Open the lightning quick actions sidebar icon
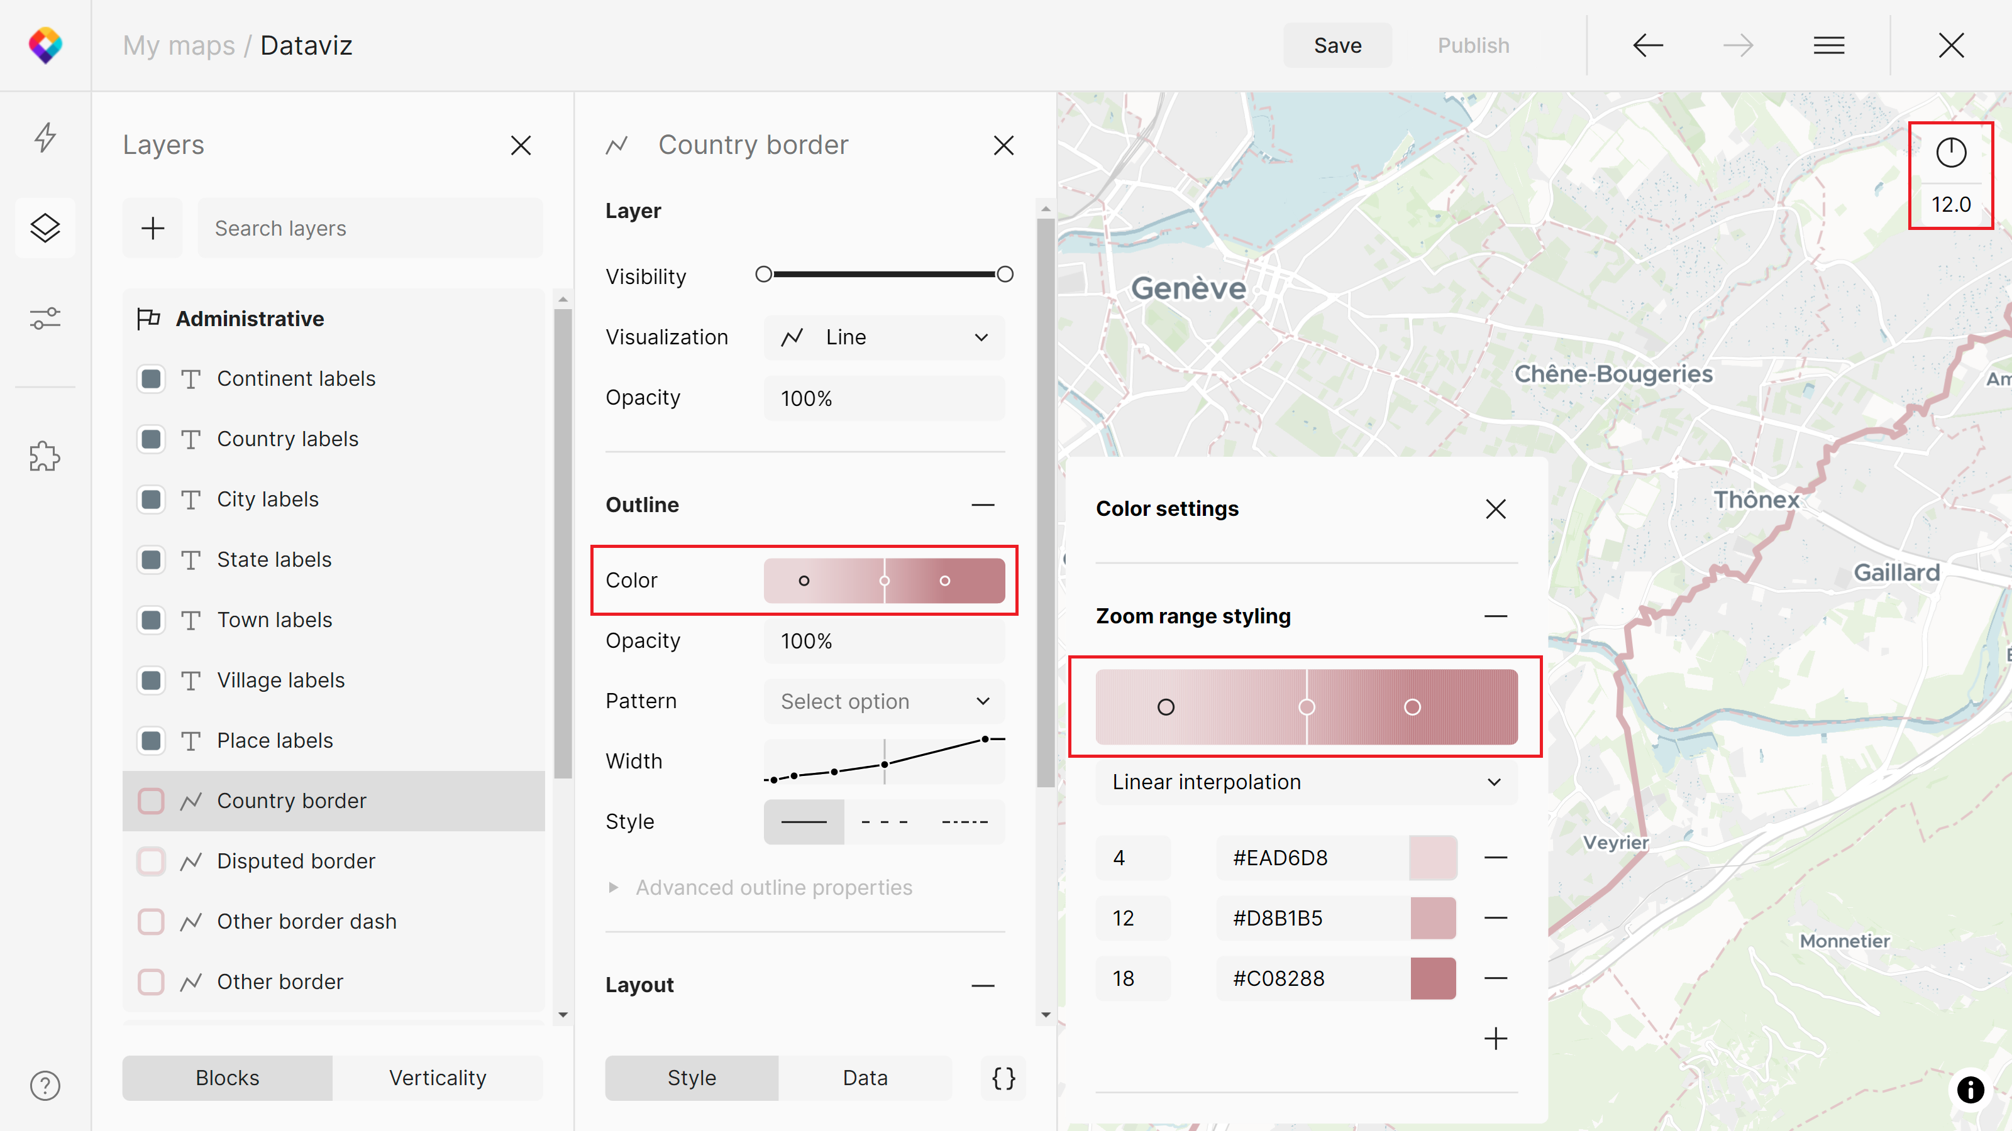 45,138
